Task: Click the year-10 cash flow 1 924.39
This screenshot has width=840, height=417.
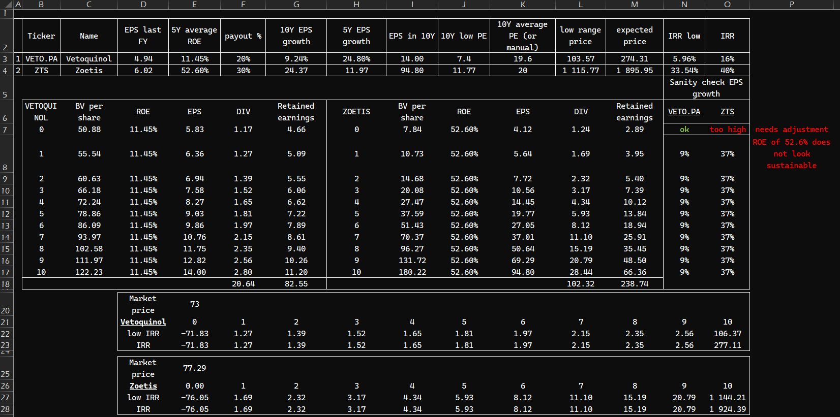Action: click(728, 409)
